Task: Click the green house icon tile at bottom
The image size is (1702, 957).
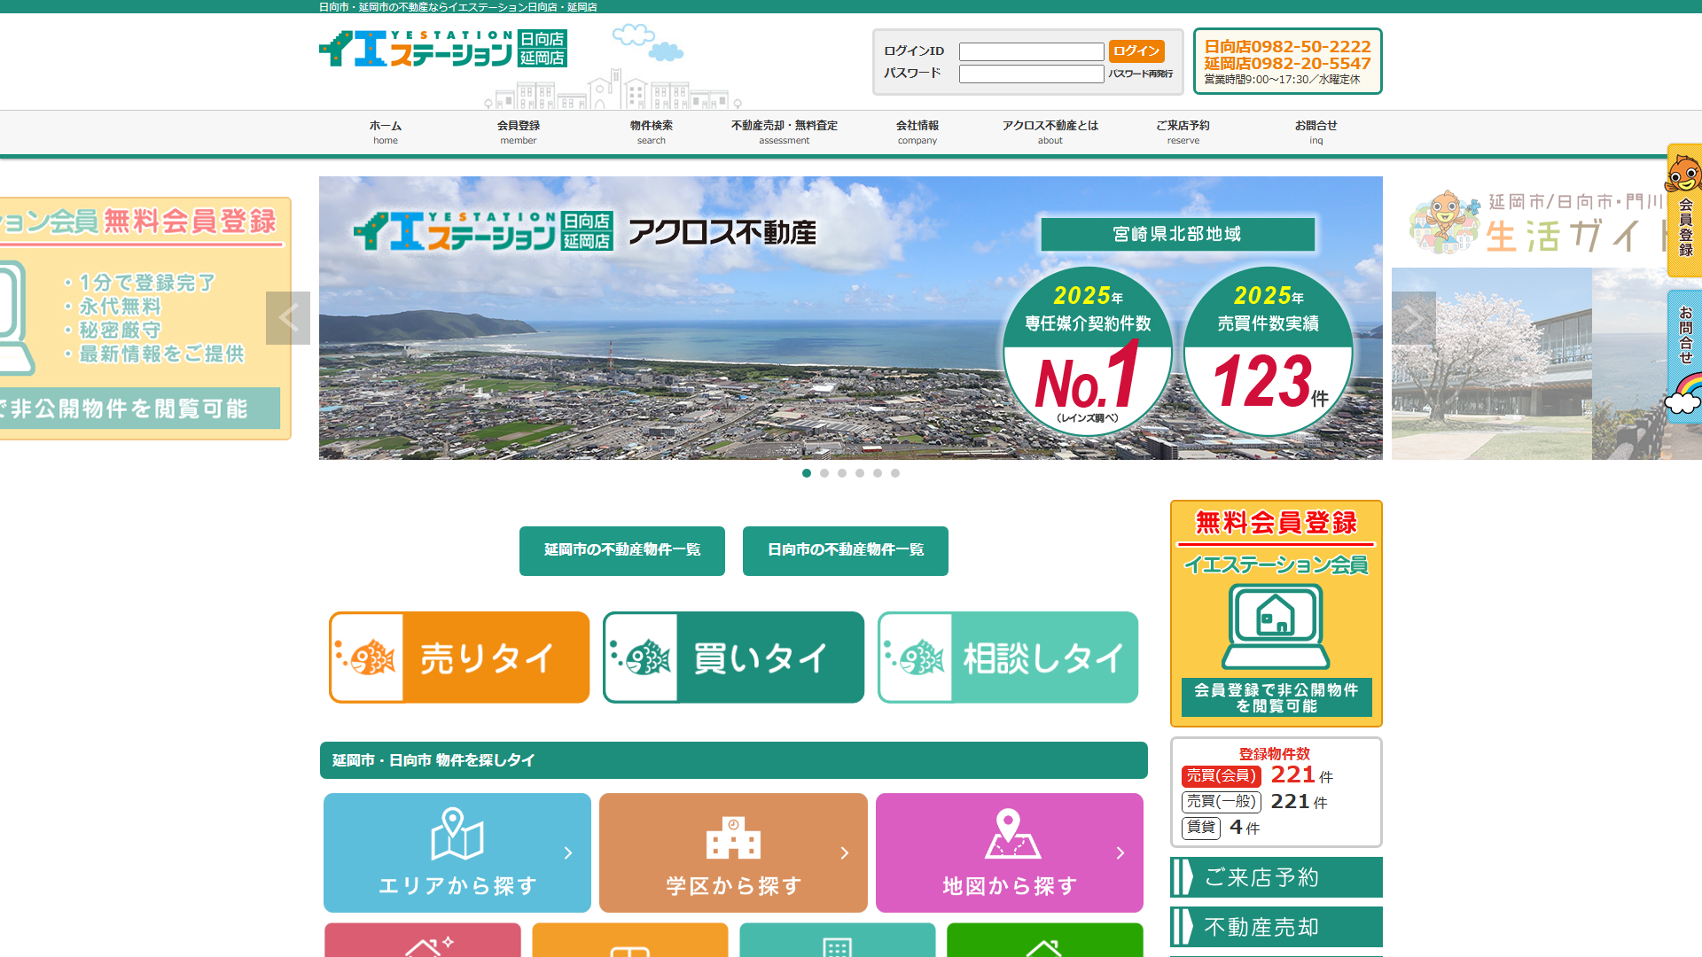Action: pyautogui.click(x=1045, y=940)
